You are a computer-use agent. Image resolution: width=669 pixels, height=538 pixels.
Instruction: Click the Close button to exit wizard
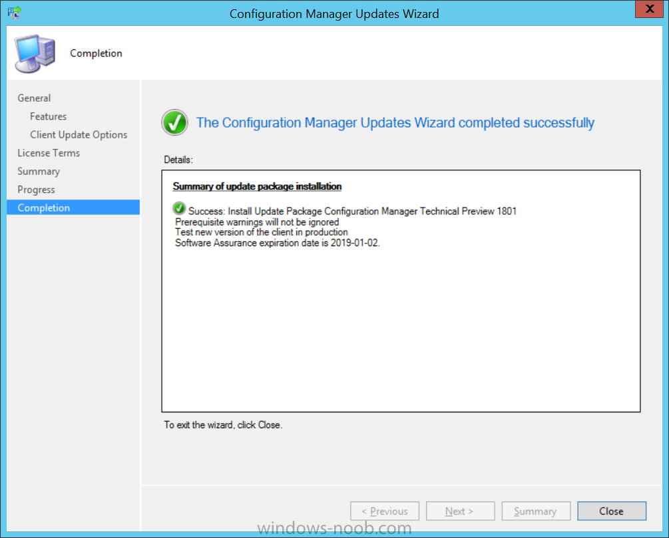pos(611,511)
